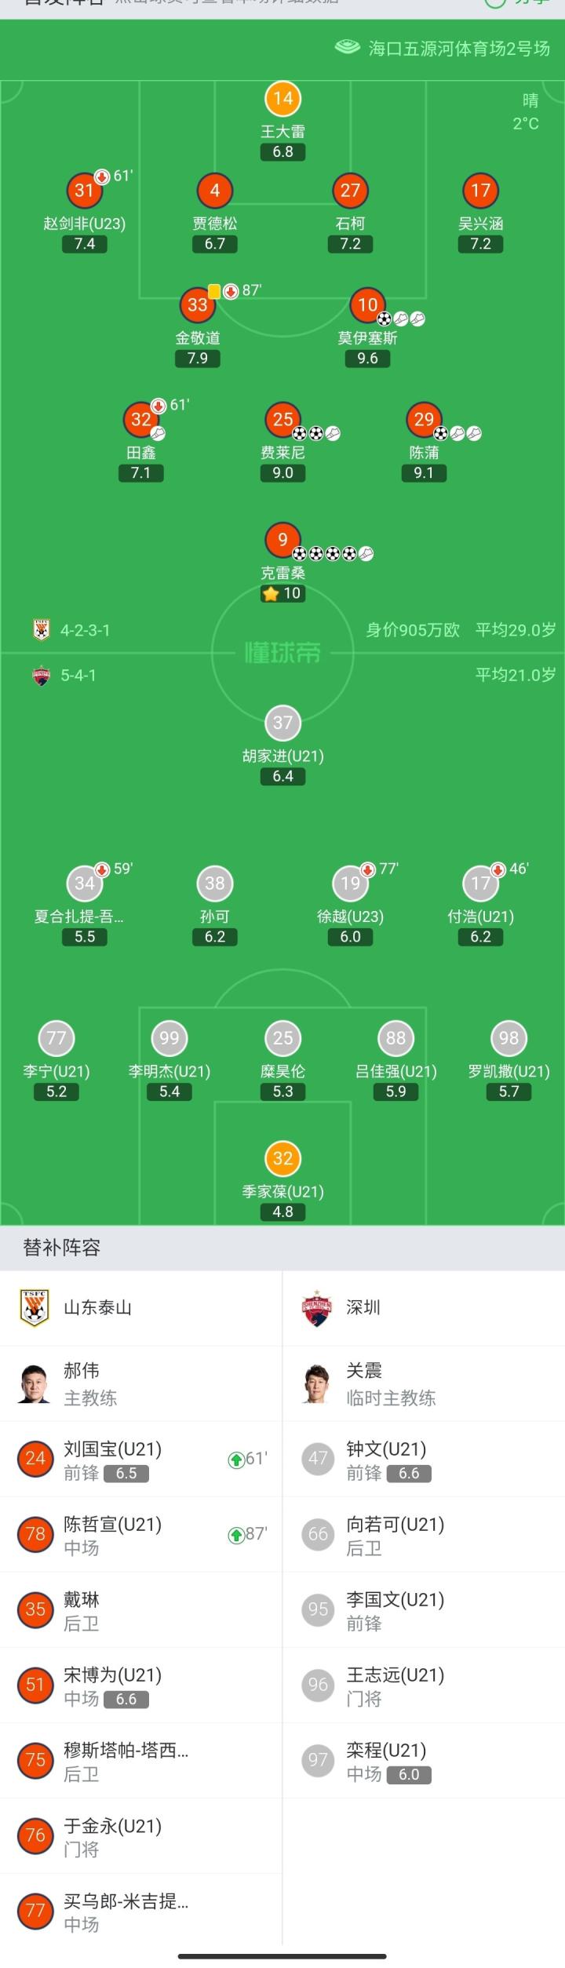
Task: Open coach Hao Wei's profile photo
Action: click(35, 1383)
